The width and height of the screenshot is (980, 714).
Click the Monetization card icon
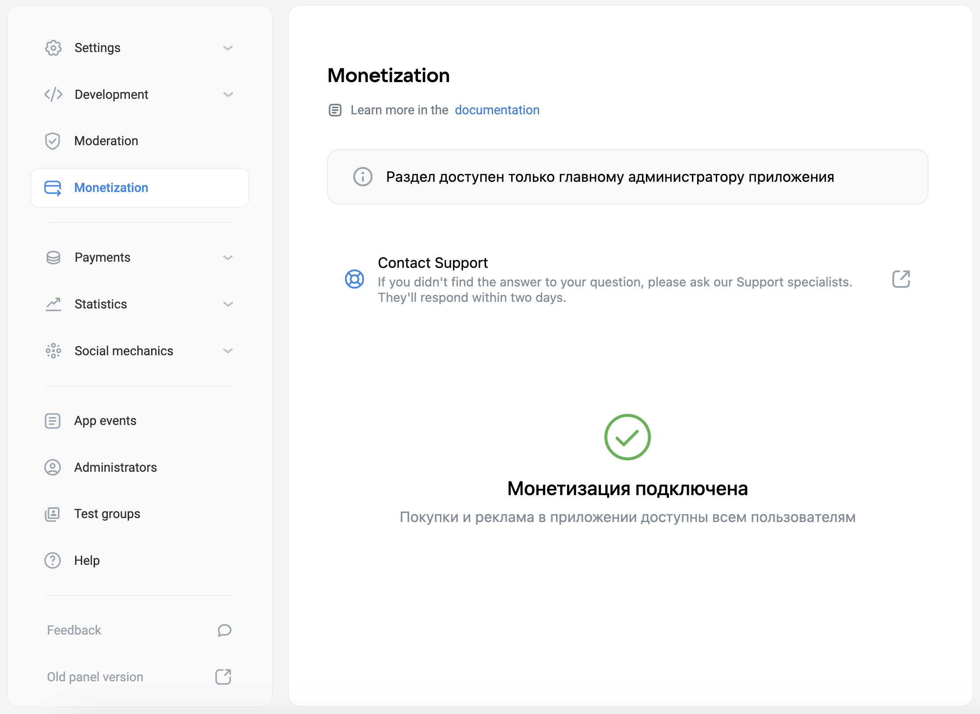[x=53, y=188]
